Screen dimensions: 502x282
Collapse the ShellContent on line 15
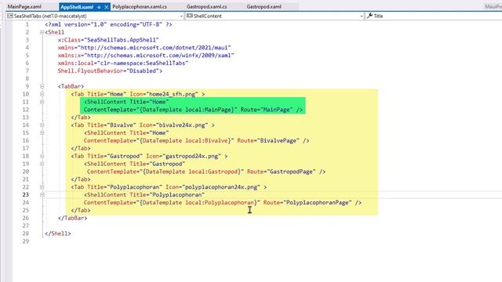(42, 133)
